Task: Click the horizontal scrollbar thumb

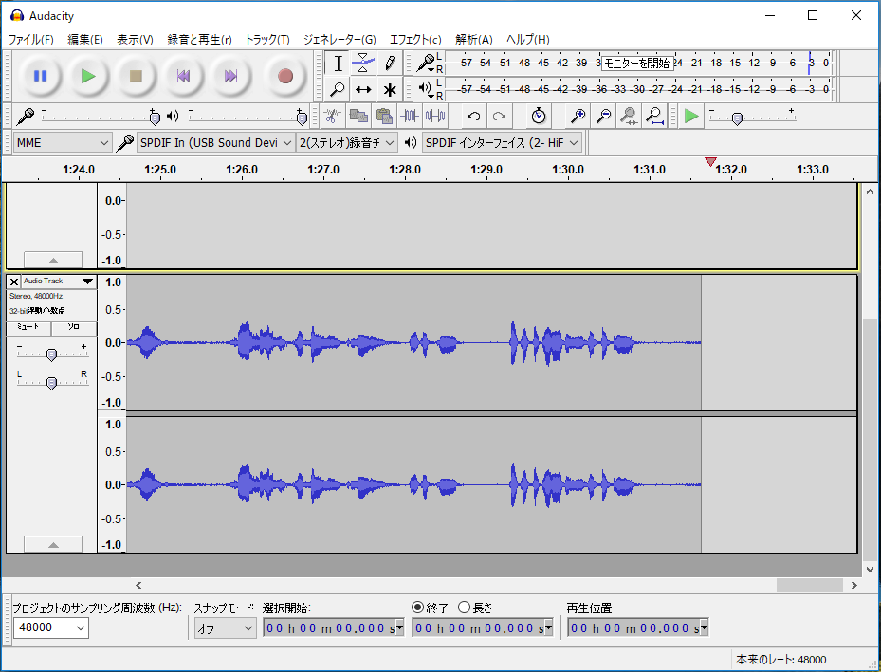Action: [x=809, y=585]
